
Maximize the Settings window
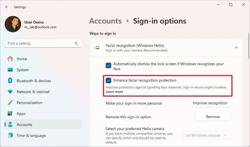coord(231,5)
